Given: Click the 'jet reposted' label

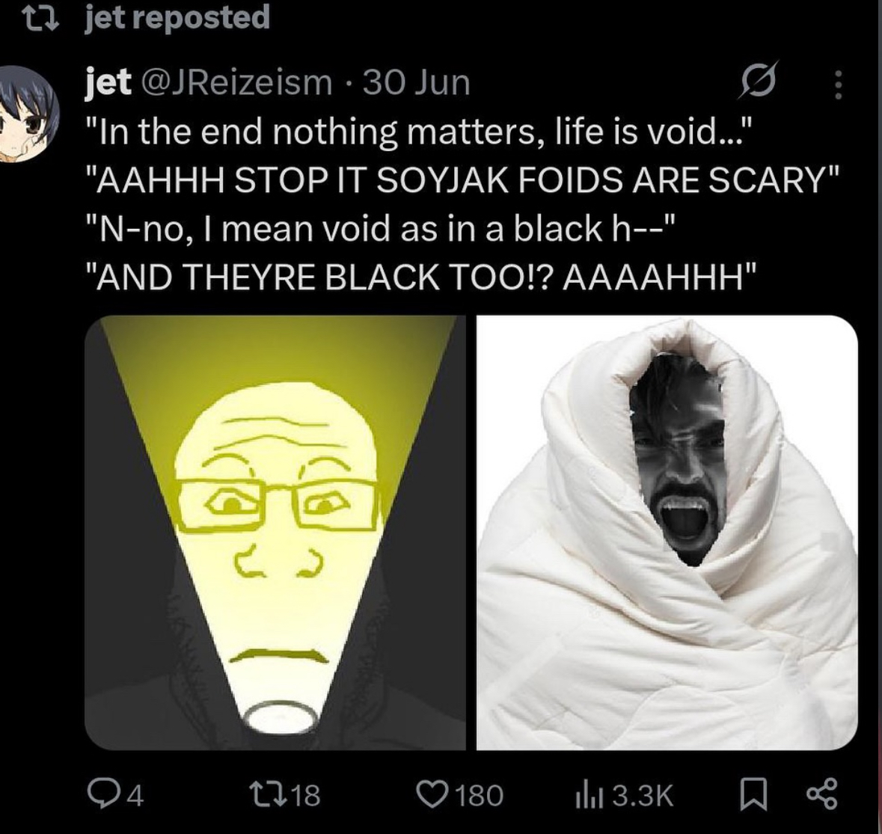Looking at the screenshot, I should (177, 17).
